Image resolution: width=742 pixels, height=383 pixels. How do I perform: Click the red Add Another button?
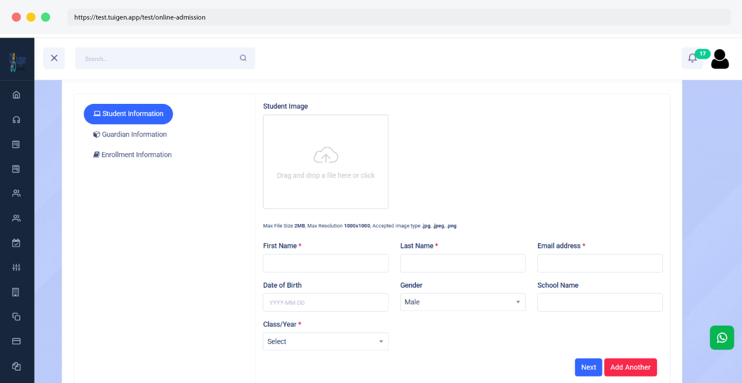(x=630, y=367)
